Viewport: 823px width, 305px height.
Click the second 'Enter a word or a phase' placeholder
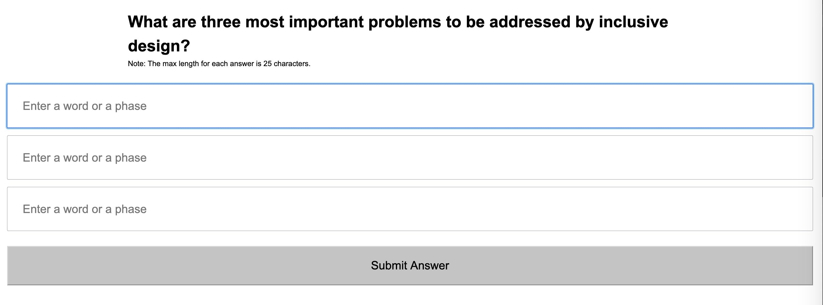pos(84,157)
